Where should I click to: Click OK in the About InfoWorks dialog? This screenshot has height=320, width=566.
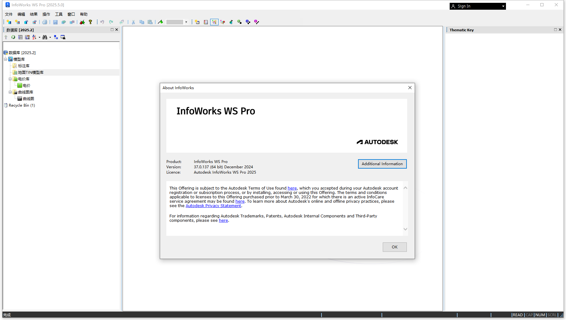[395, 247]
